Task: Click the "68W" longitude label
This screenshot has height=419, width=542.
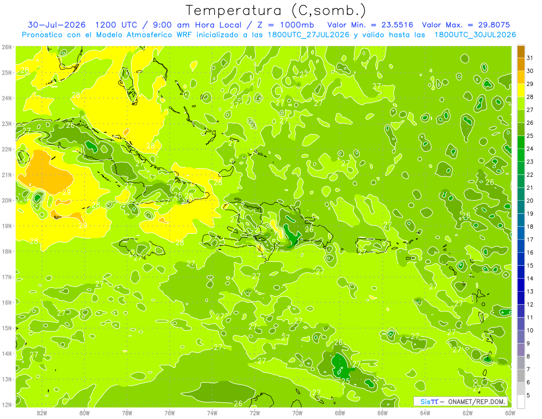Action: (x=340, y=413)
